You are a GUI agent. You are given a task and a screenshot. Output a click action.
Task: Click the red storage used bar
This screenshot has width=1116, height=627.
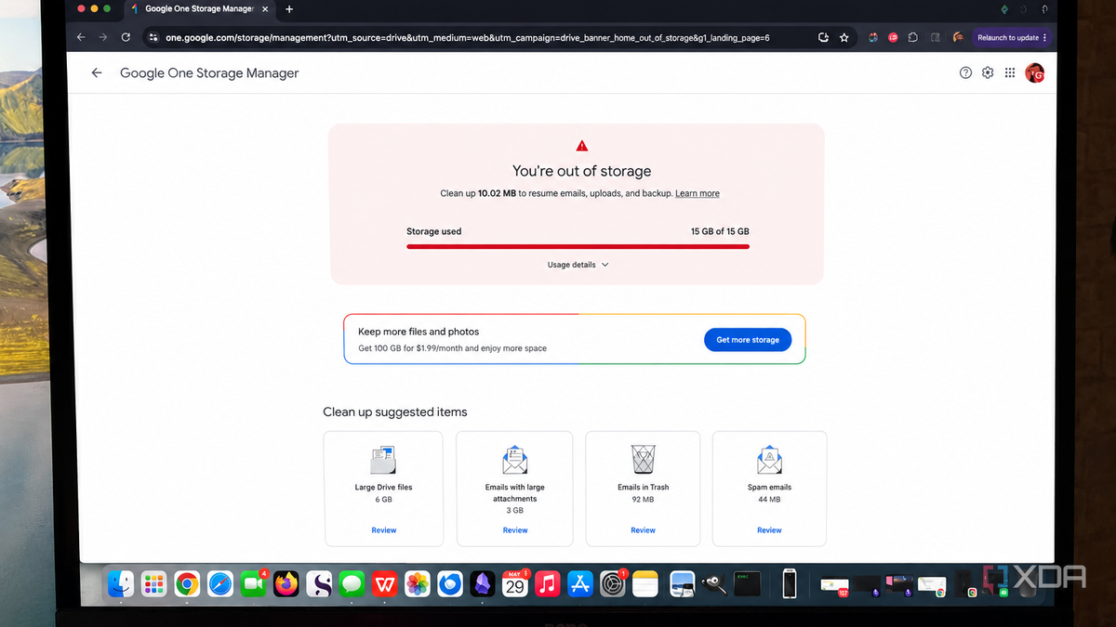tap(578, 246)
